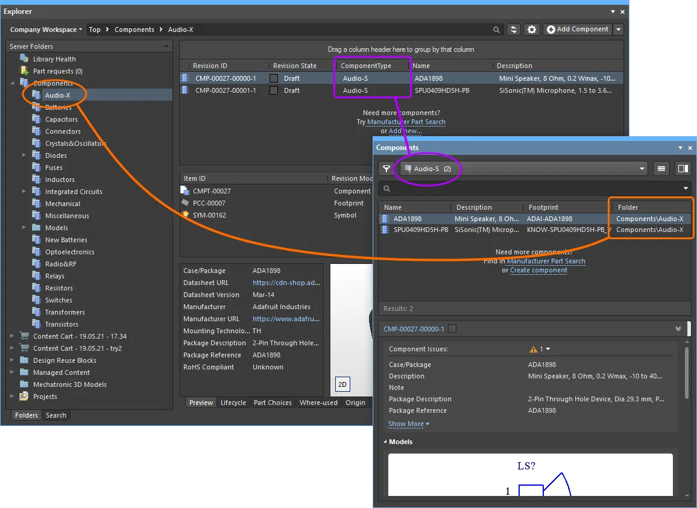Screen dimensions: 697x508
Task: Select the Transformers folder icon
Action: [x=36, y=312]
